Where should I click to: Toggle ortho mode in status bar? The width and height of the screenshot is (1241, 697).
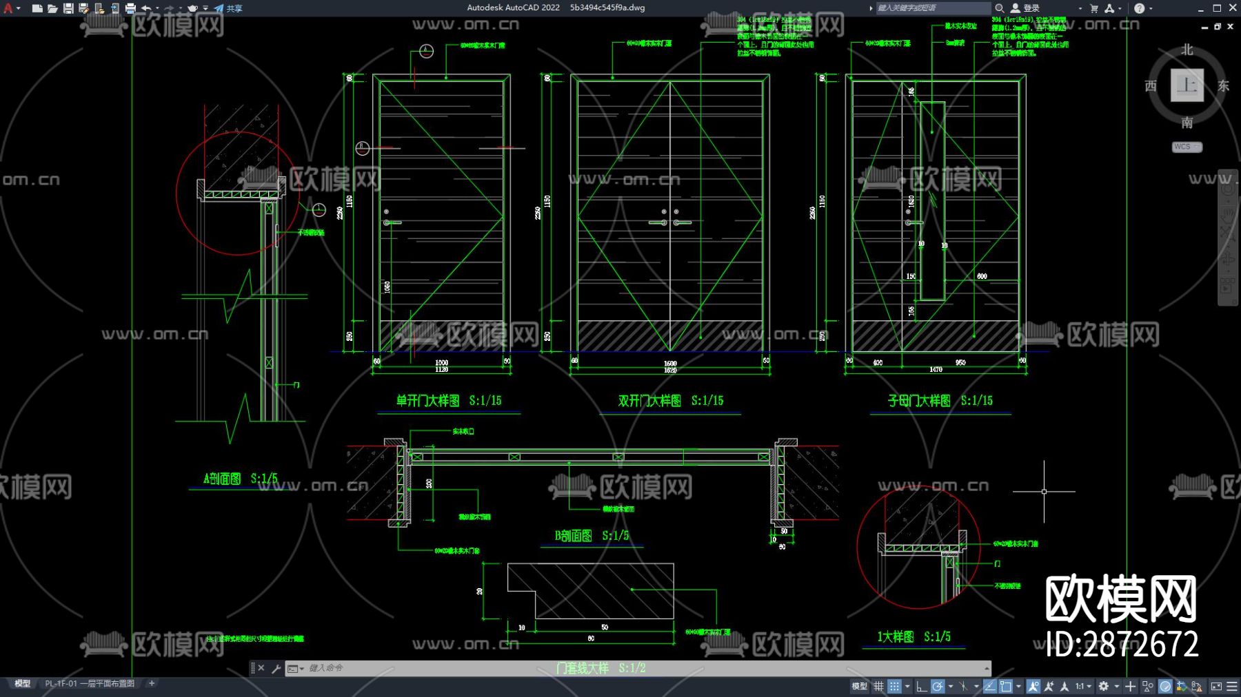click(921, 687)
